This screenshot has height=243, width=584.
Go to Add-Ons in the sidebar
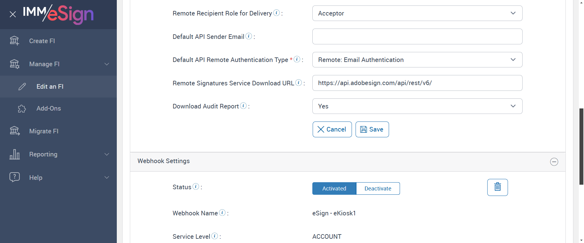(49, 108)
